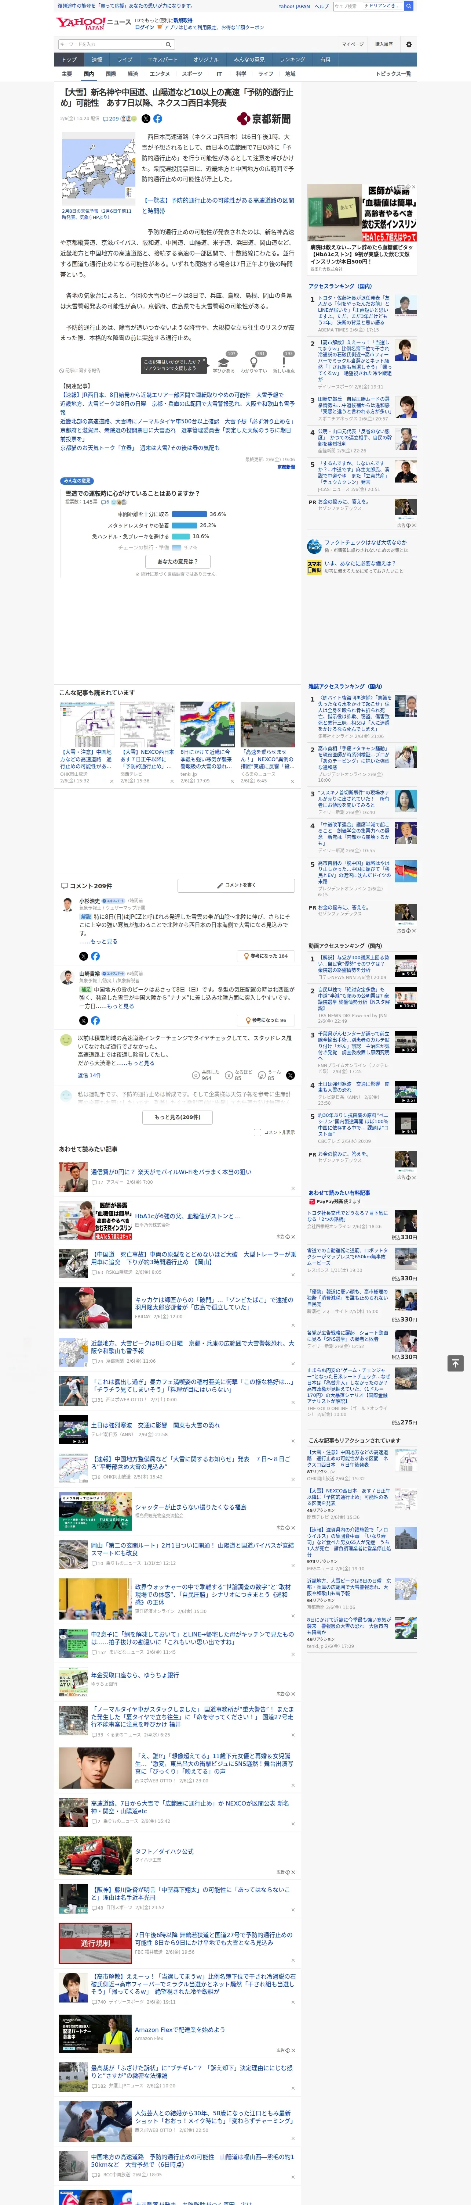Open the 速報 navigation tab

[x=96, y=60]
